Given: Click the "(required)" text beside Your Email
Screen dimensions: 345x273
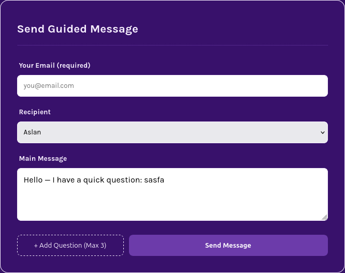Looking at the screenshot, I should [x=74, y=66].
